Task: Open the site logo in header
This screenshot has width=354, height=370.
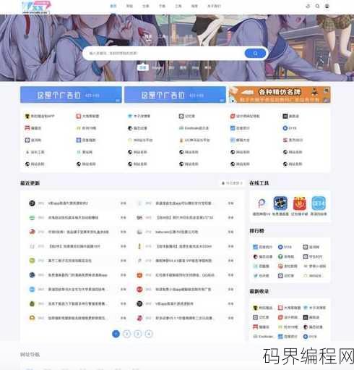Action: click(x=36, y=7)
